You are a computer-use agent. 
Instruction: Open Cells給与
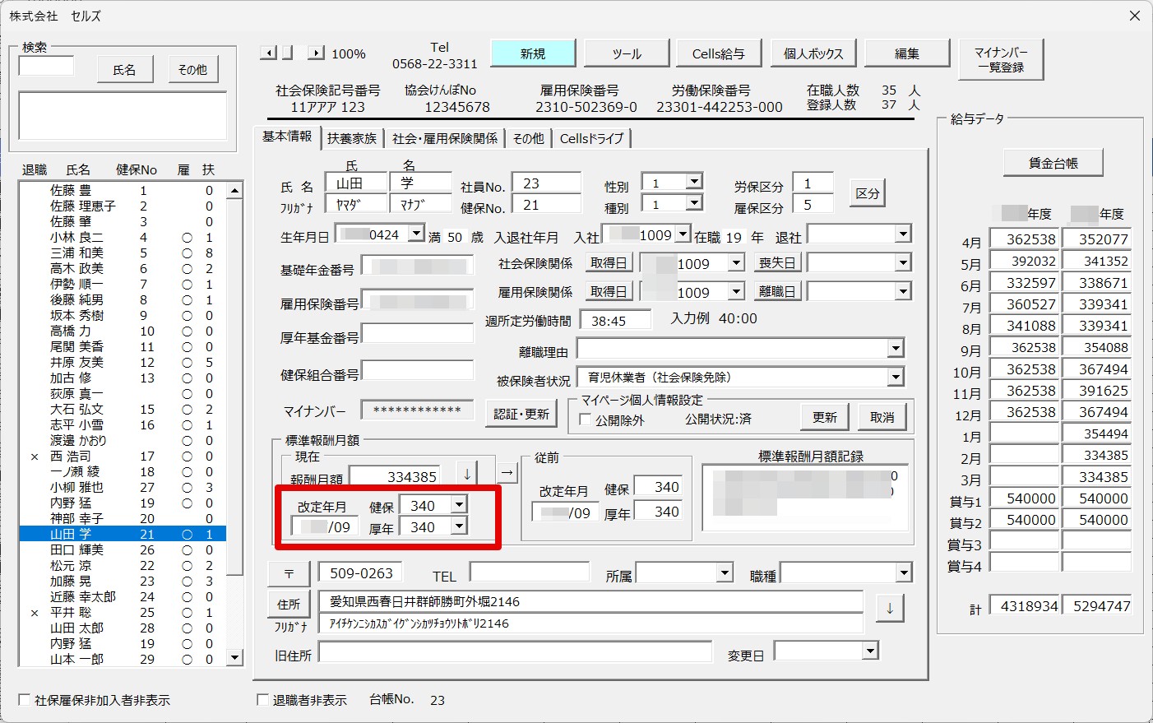click(719, 53)
